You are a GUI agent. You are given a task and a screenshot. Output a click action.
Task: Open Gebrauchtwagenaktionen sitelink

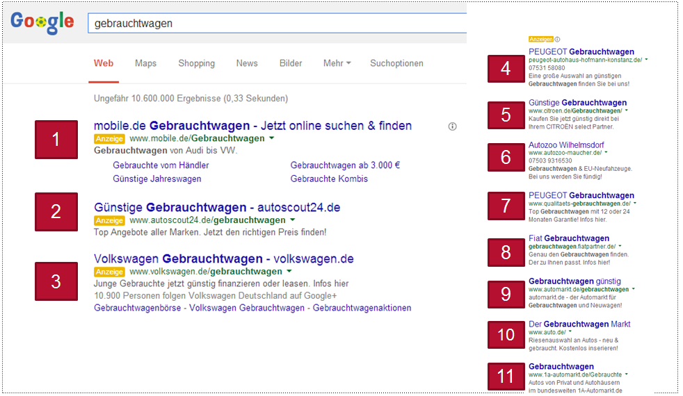click(x=362, y=308)
